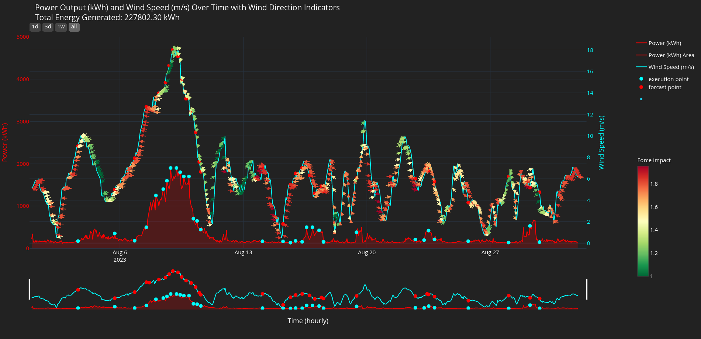Click the red forcast point legend marker
Screen dimensions: 701x339
coord(641,87)
